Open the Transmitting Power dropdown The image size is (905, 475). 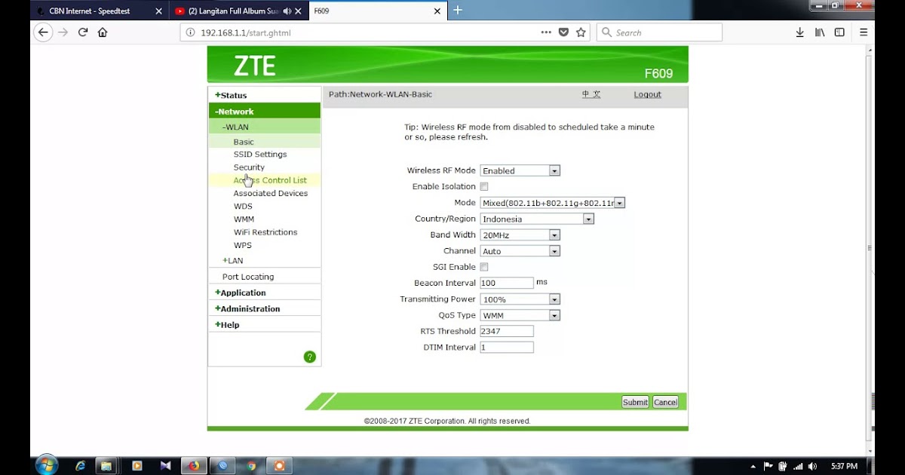[x=520, y=299]
